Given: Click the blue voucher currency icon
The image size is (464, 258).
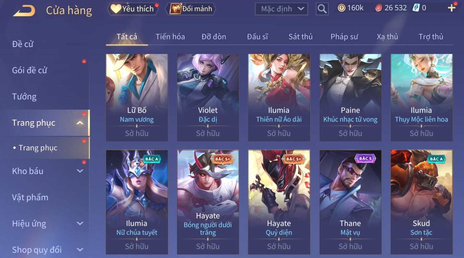Looking at the screenshot, I should pos(416,8).
